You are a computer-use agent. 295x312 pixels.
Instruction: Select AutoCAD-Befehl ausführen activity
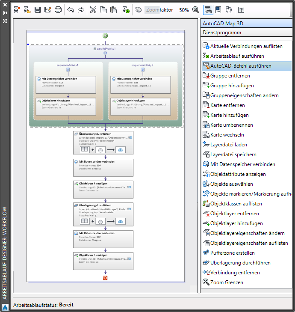click(x=247, y=66)
